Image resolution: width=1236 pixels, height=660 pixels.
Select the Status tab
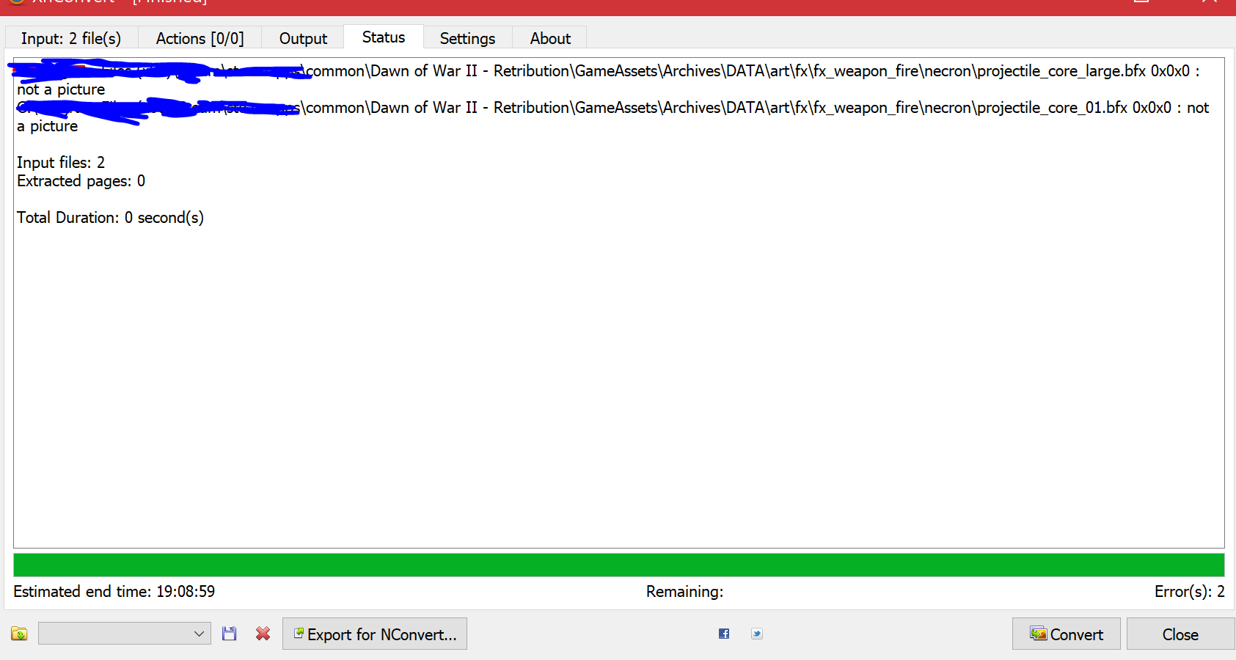coord(384,37)
